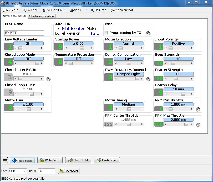
Task: Click the reset icon beside Closed Loop P-Gain
Action: [48, 79]
